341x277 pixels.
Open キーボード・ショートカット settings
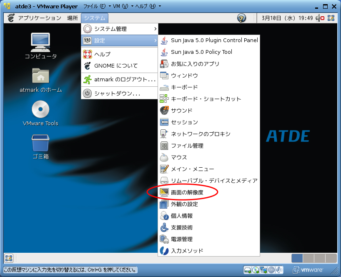[209, 99]
